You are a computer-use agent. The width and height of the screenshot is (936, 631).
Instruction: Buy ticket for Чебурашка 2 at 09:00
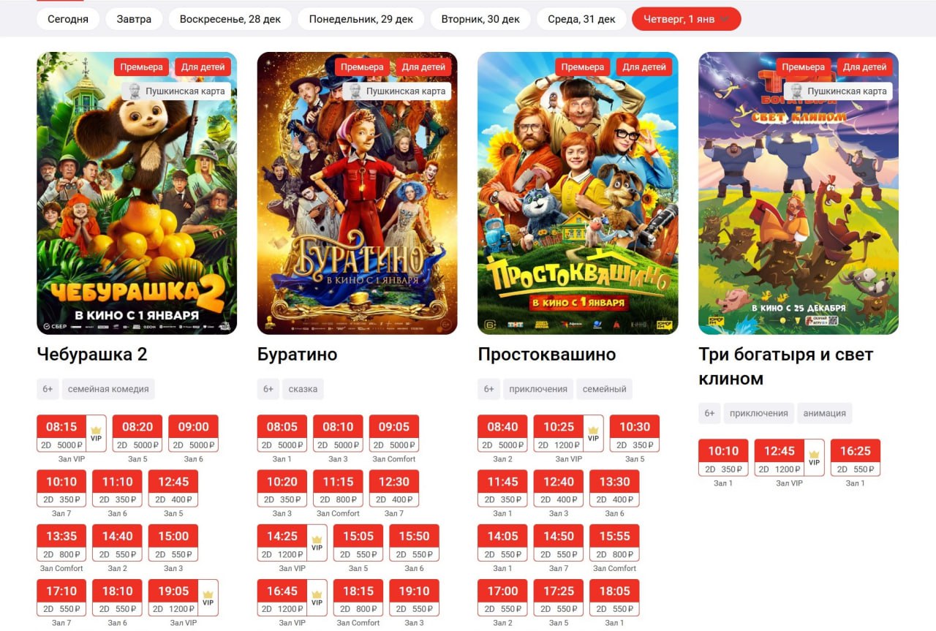[193, 434]
